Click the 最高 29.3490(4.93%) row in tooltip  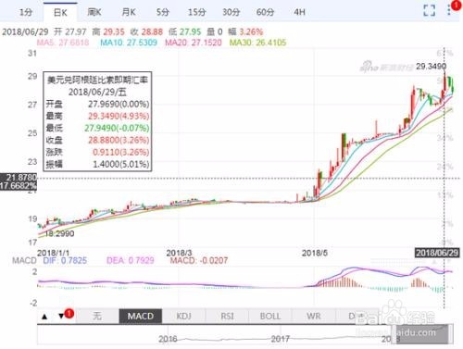click(97, 116)
